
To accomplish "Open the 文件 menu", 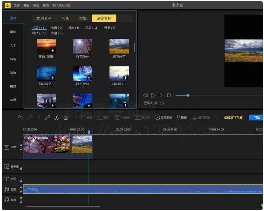I will pos(16,5).
